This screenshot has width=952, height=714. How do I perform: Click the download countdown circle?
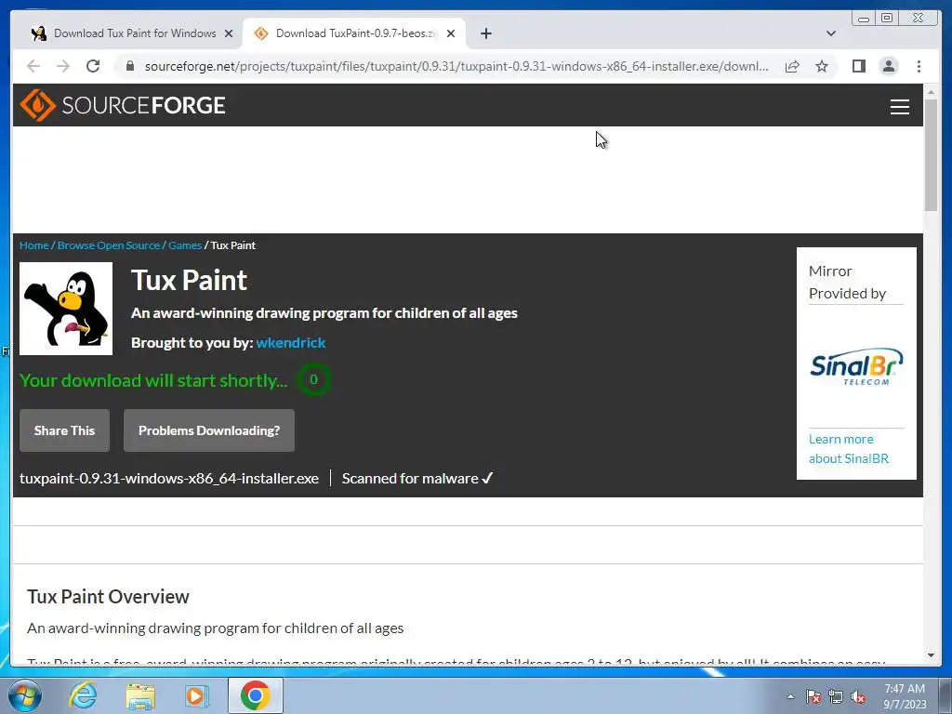coord(314,379)
